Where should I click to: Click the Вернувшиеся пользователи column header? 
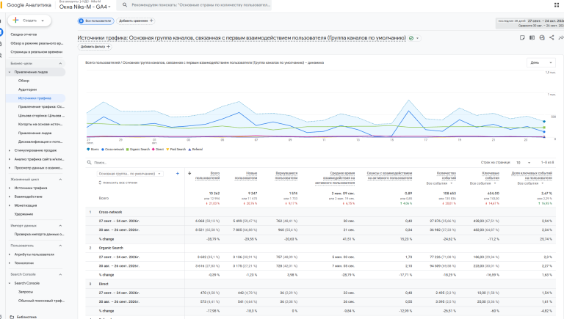coord(286,176)
